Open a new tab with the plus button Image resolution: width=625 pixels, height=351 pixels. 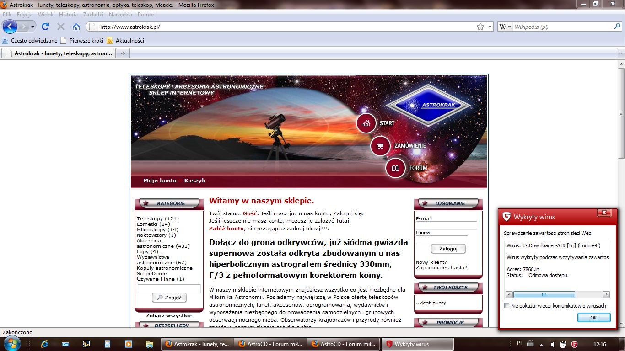click(122, 53)
